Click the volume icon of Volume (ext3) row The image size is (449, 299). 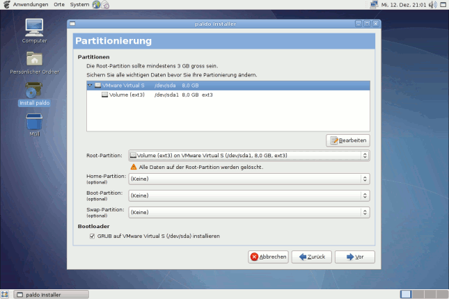[x=105, y=95]
